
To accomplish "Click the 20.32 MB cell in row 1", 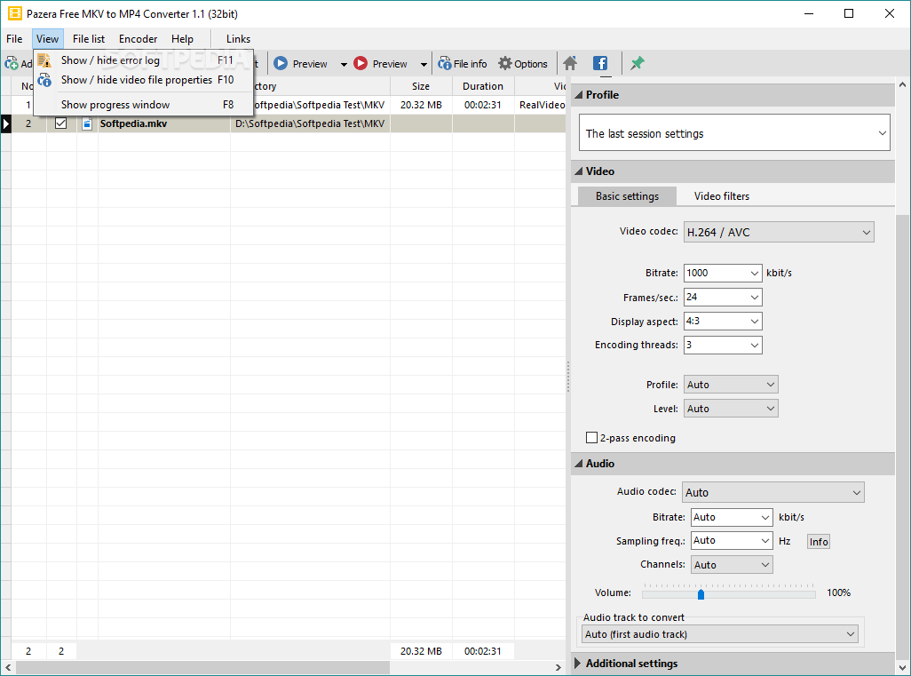I will tap(421, 105).
